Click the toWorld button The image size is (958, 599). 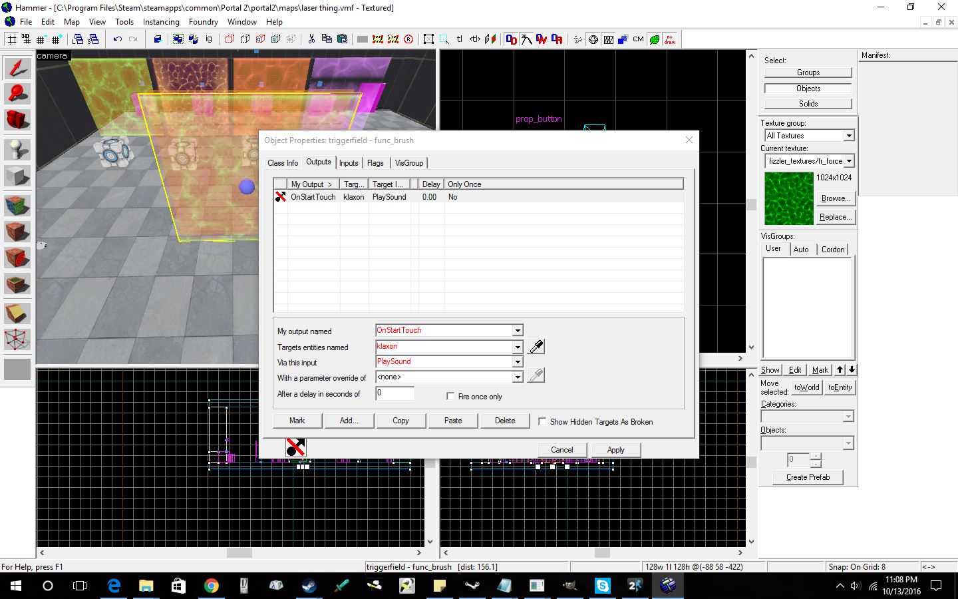806,387
